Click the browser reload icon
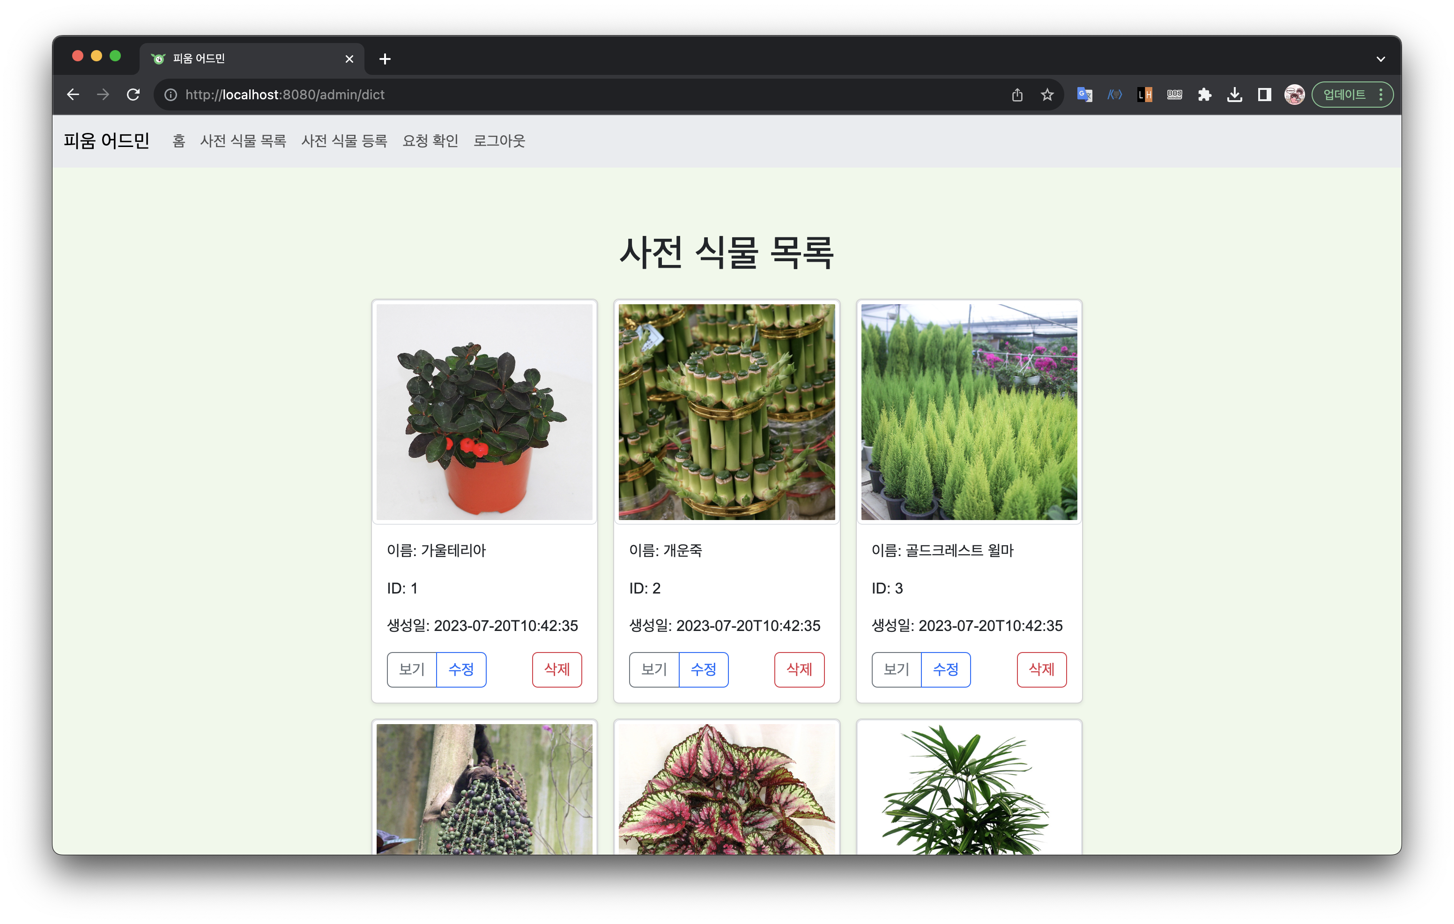The width and height of the screenshot is (1454, 924). (134, 95)
